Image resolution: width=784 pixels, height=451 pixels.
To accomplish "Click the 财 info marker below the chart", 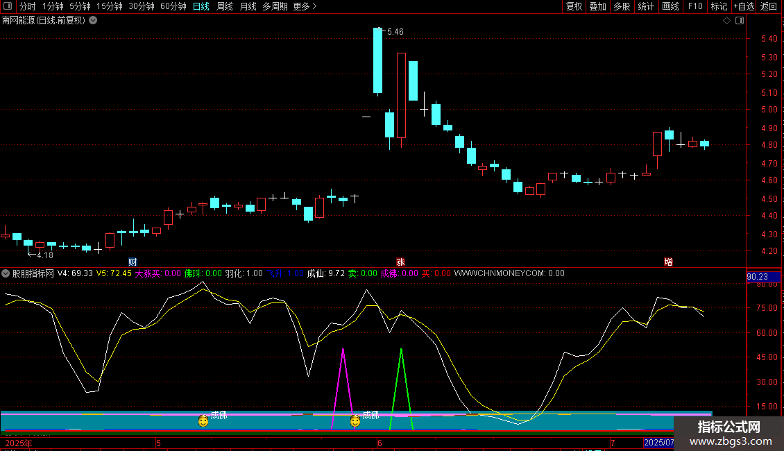I will pos(133,262).
